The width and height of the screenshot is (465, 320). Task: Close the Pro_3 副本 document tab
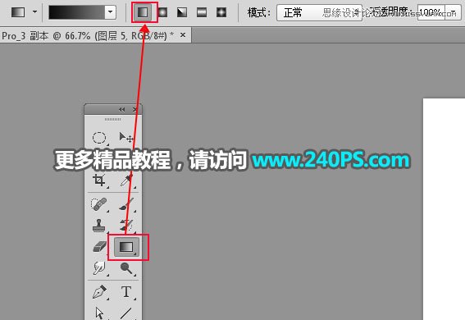(x=183, y=35)
